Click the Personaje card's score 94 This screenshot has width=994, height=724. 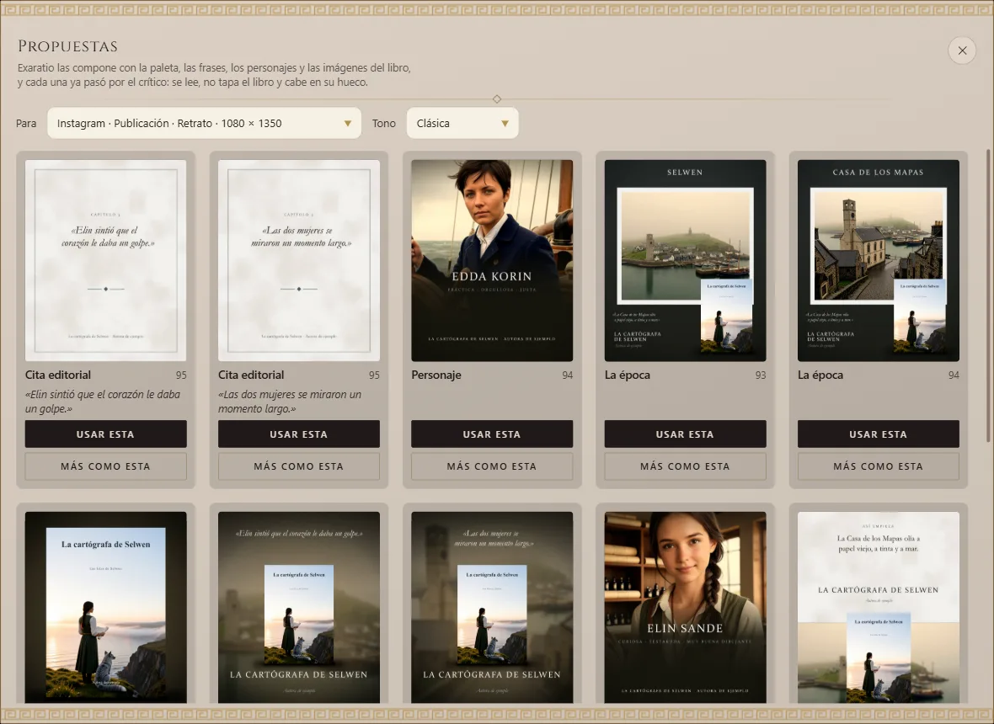pos(568,375)
